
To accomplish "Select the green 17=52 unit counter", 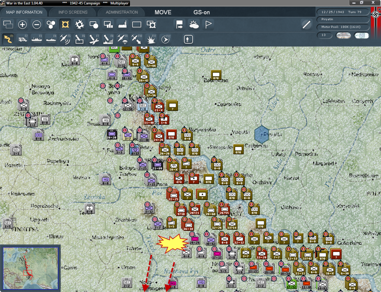I will (x=291, y=284).
